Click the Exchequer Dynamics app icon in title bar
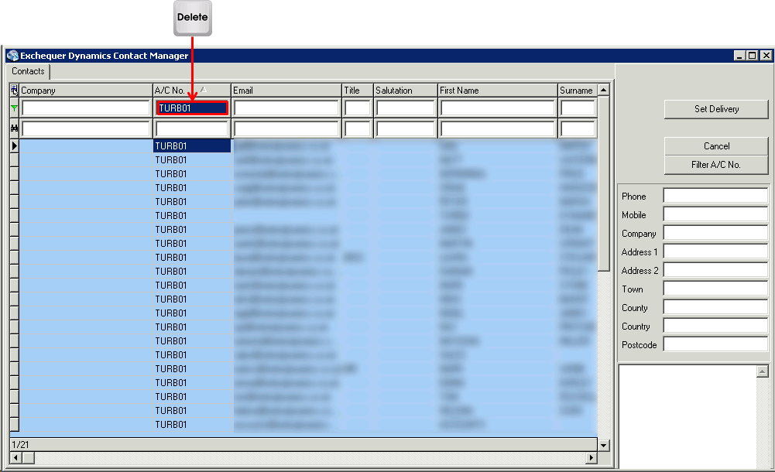Viewport: 775px width, 472px height. tap(13, 55)
